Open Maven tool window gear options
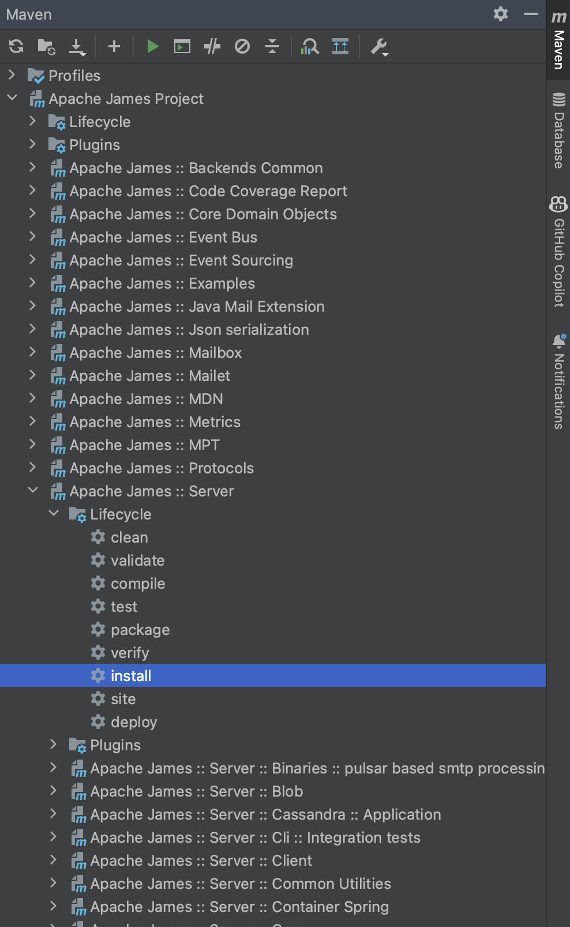Image resolution: width=570 pixels, height=927 pixels. (501, 14)
